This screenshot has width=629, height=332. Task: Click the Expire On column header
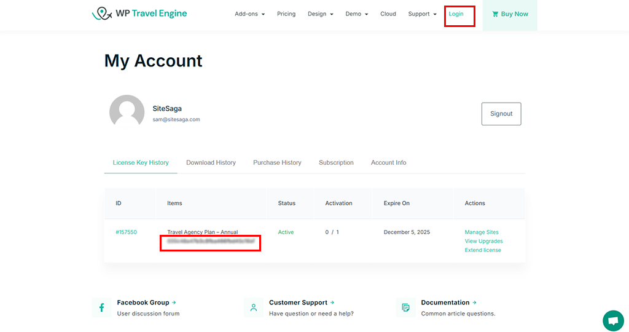(396, 203)
